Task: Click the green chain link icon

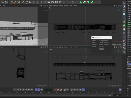Action: (92, 2)
